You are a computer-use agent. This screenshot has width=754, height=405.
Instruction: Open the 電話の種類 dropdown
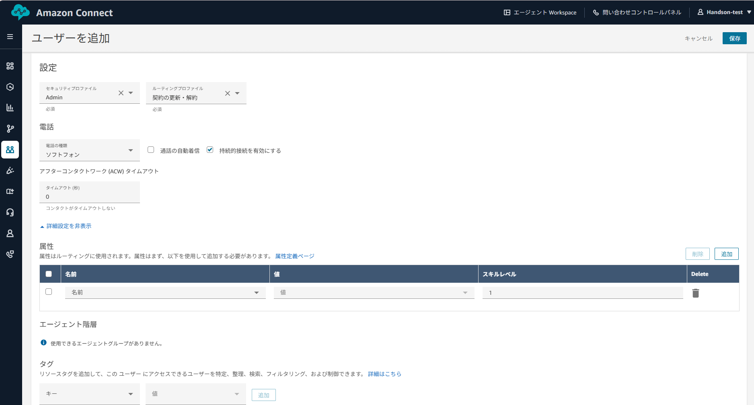[90, 150]
